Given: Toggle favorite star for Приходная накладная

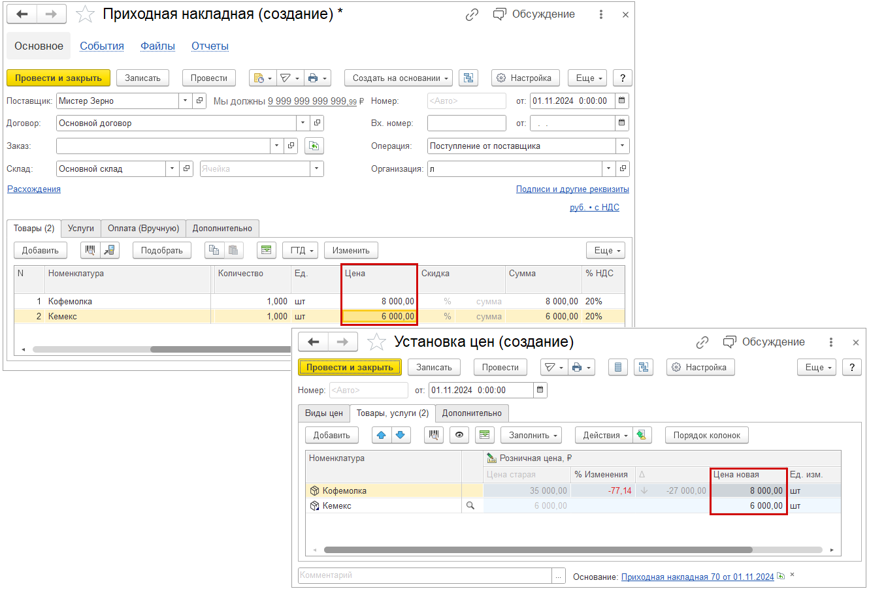Looking at the screenshot, I should 86,14.
